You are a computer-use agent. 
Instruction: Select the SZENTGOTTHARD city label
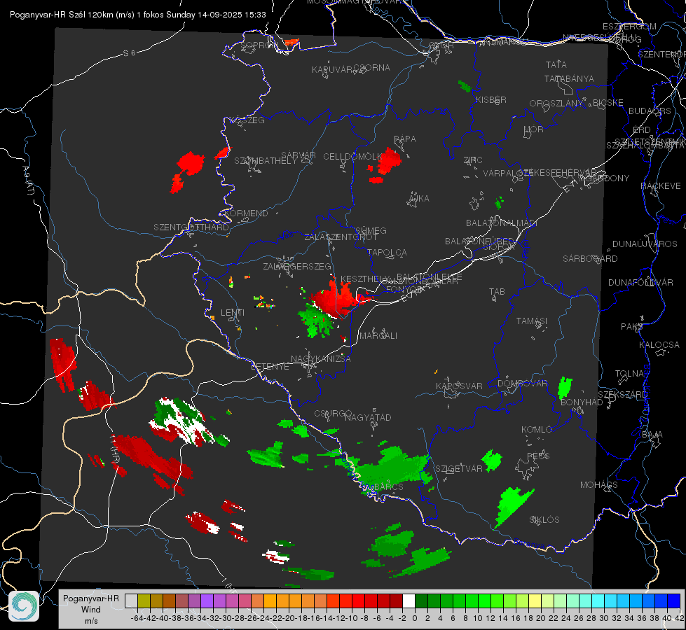tap(191, 227)
